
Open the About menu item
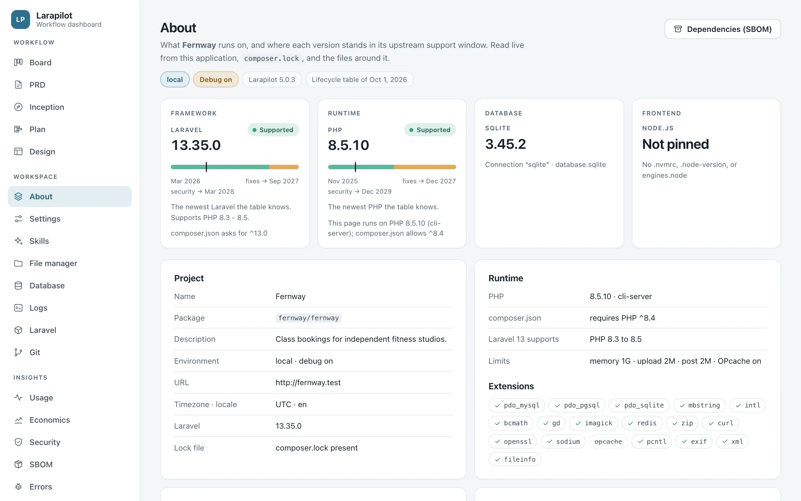[70, 196]
